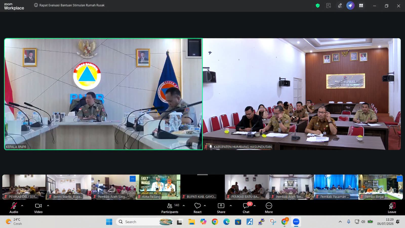The image size is (405, 228).
Task: Select the BUPATI KAB. GAYO... video tile
Action: [202, 187]
